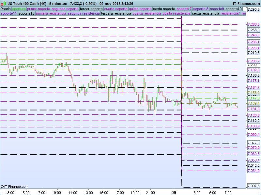Select the sexto soporte legend entry
Viewport: 261px width, 195px height.
[164, 9]
